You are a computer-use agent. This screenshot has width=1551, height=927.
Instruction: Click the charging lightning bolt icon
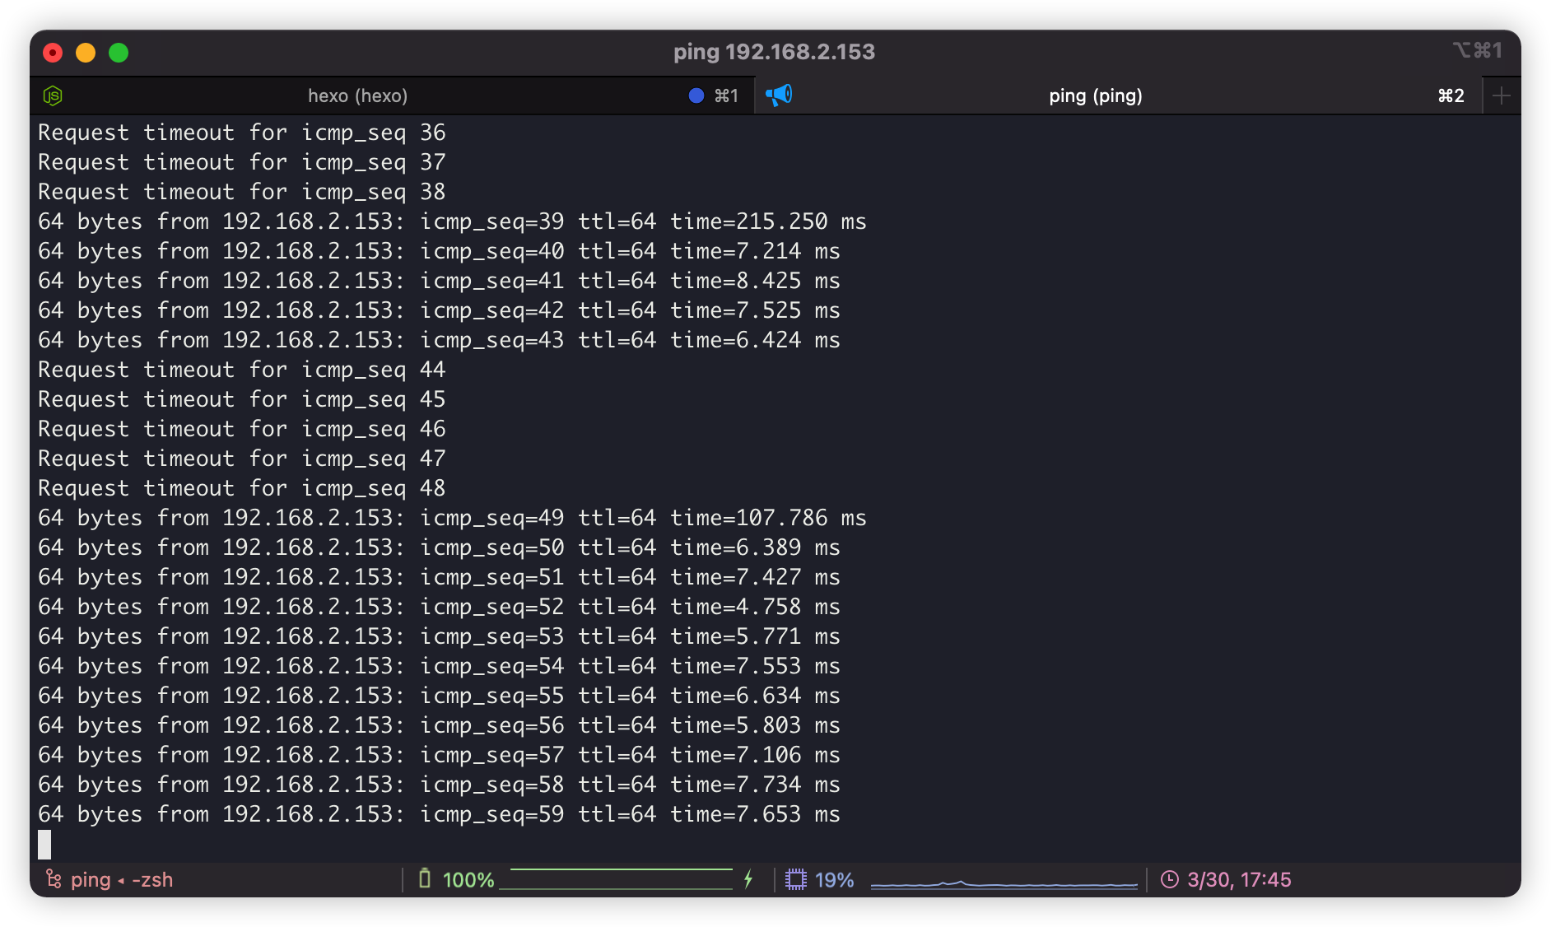click(x=748, y=879)
